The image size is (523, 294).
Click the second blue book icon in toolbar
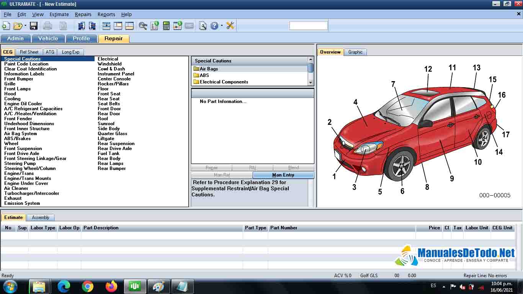[92, 26]
